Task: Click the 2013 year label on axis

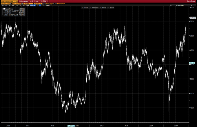Action: click(8, 126)
